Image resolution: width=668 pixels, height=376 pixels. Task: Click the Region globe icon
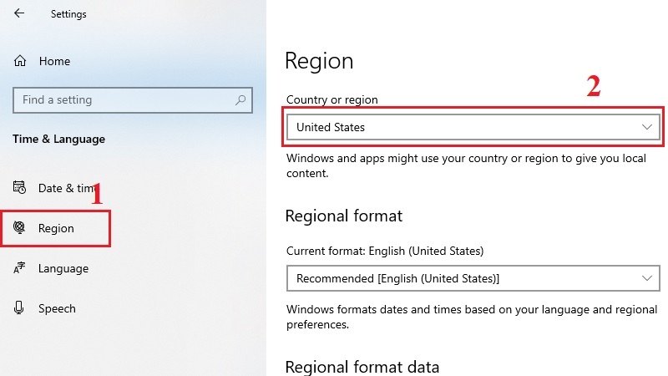pyautogui.click(x=19, y=227)
